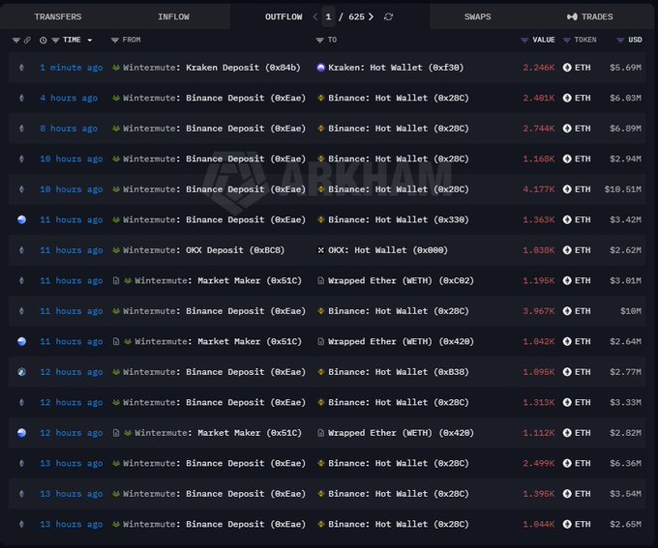The width and height of the screenshot is (658, 548).
Task: Click Wintermute logo in the $2.62M row
Action: tap(116, 250)
